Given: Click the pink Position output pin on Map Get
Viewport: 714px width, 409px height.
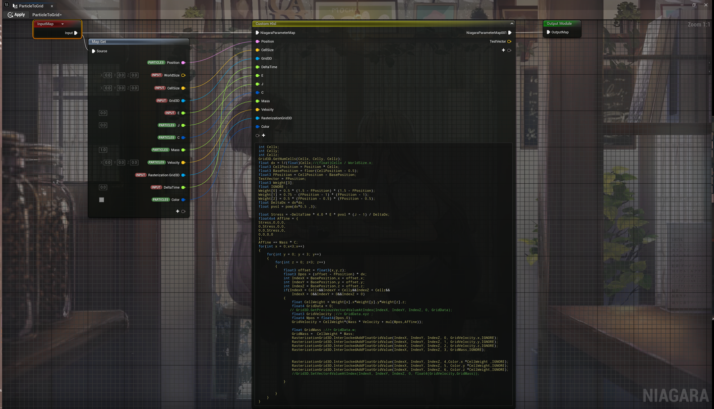Looking at the screenshot, I should pos(183,63).
